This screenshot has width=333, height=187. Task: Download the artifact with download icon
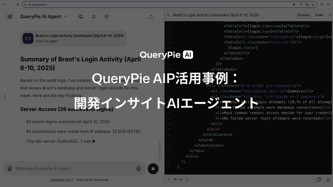328,180
